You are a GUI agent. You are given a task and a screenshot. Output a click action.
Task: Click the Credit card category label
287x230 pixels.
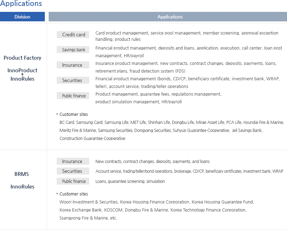73,35
